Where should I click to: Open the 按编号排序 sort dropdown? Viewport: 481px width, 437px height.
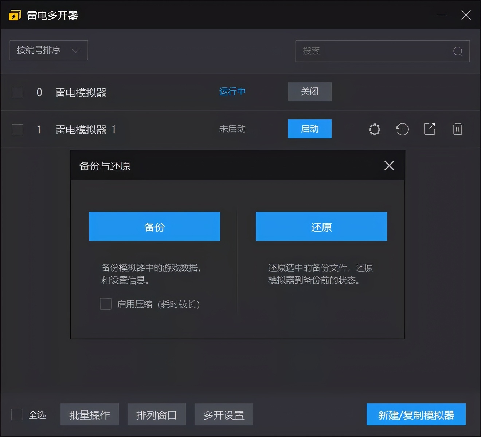pyautogui.click(x=48, y=50)
